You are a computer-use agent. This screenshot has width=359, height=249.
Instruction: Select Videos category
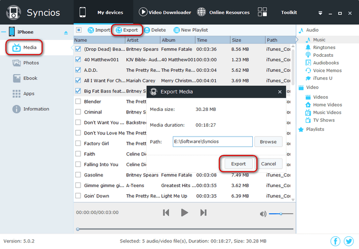(316, 97)
